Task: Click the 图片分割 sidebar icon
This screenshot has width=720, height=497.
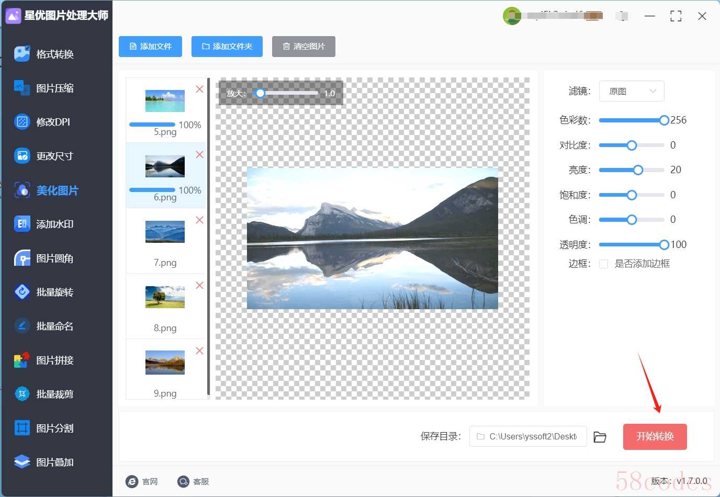Action: (22, 428)
